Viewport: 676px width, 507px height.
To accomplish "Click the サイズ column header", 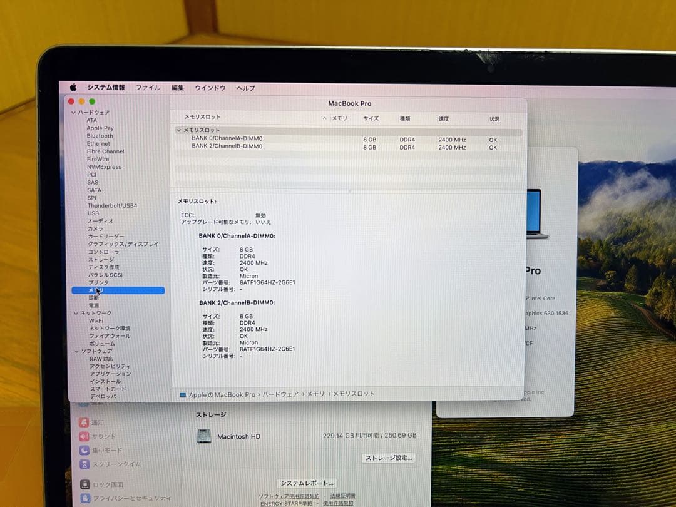I will [371, 118].
